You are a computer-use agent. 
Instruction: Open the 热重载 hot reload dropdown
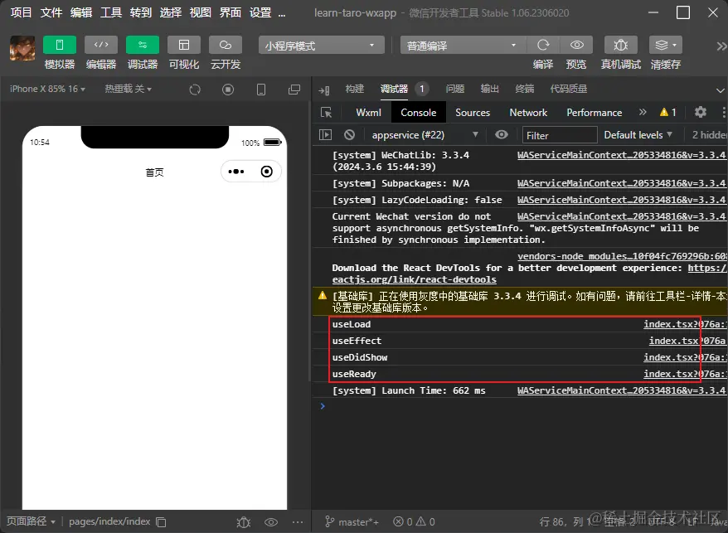tap(129, 89)
